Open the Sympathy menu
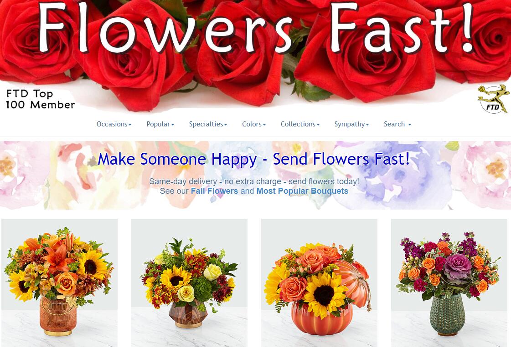The width and height of the screenshot is (511, 347). pyautogui.click(x=351, y=124)
